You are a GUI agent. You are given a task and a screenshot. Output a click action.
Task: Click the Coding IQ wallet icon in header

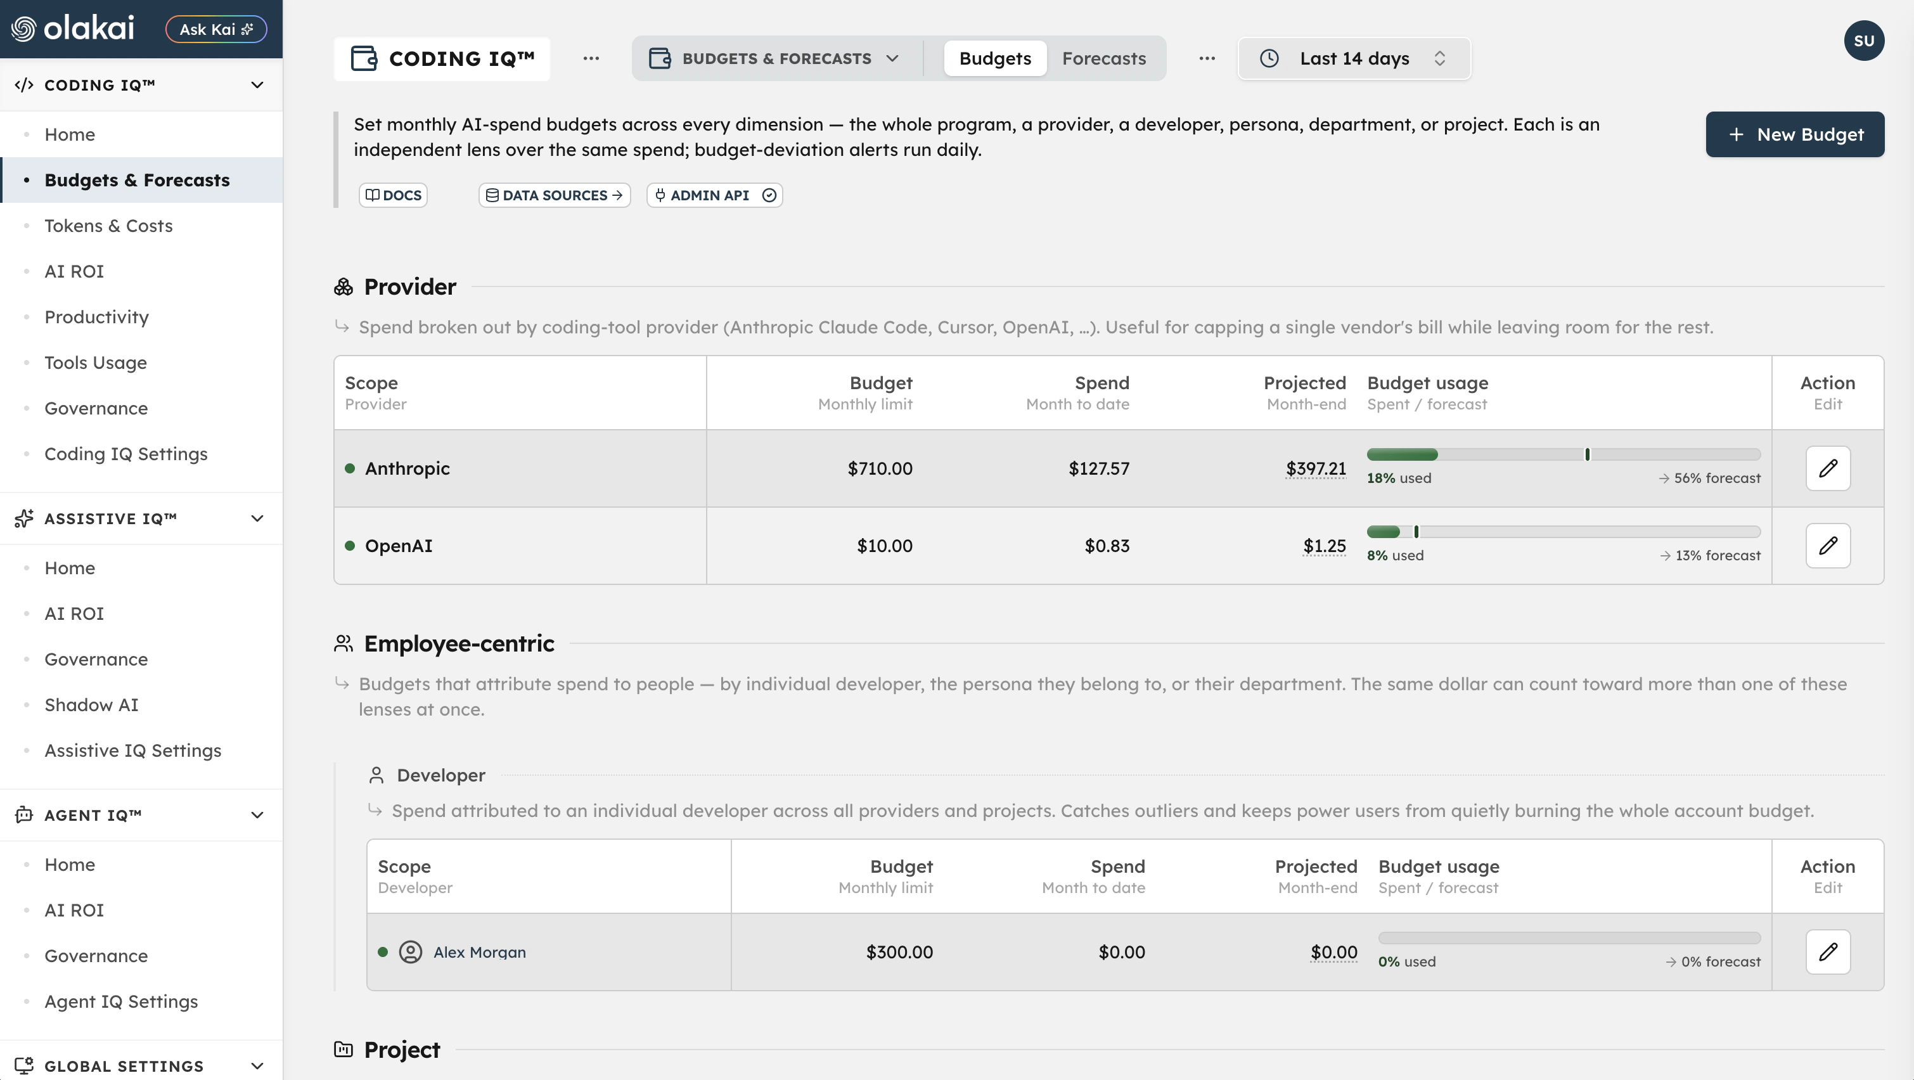[364, 58]
